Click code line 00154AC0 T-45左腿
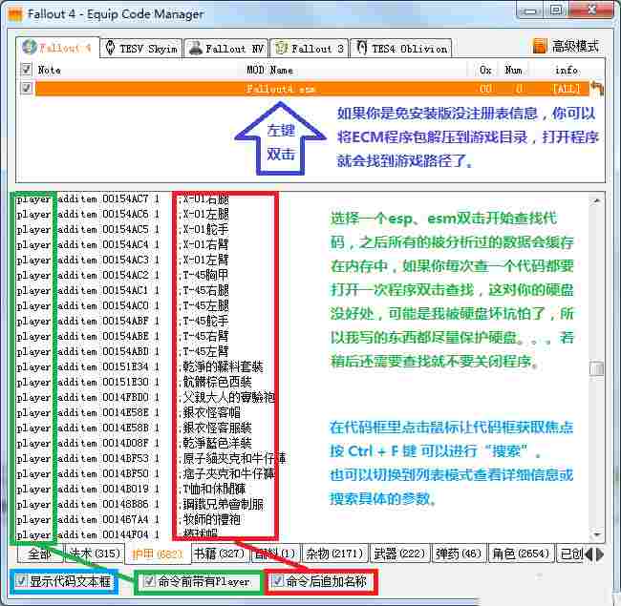This screenshot has width=621, height=606. coord(123,305)
